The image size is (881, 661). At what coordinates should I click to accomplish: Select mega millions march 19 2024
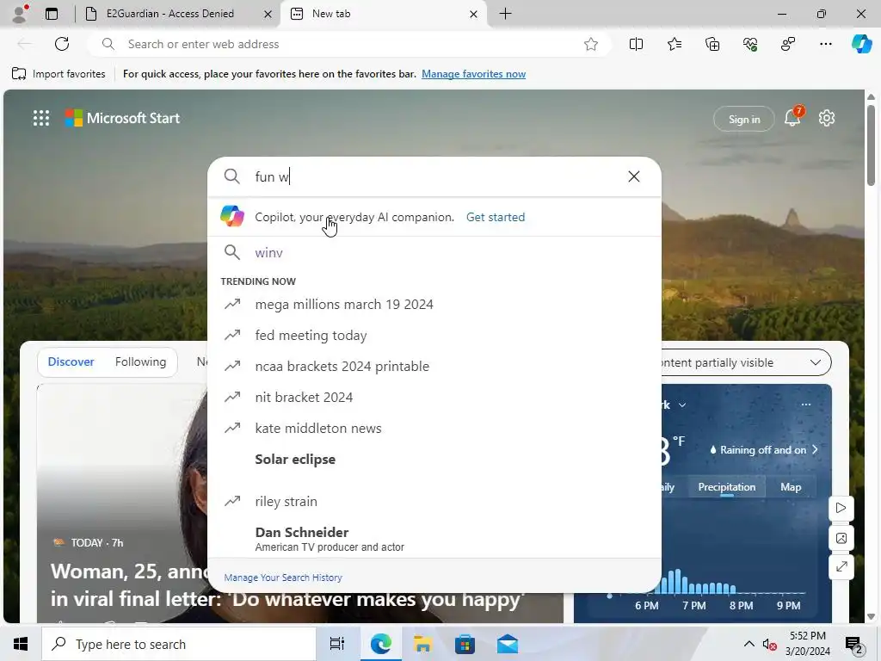pyautogui.click(x=434, y=304)
